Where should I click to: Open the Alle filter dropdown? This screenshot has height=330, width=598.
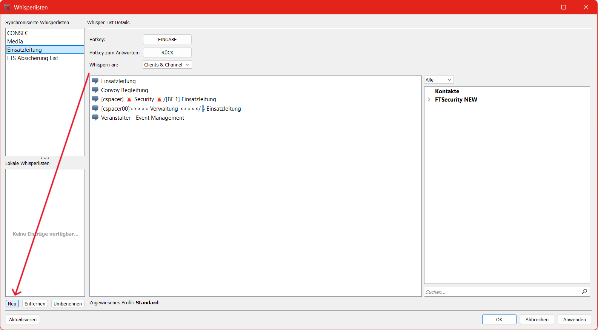click(438, 80)
